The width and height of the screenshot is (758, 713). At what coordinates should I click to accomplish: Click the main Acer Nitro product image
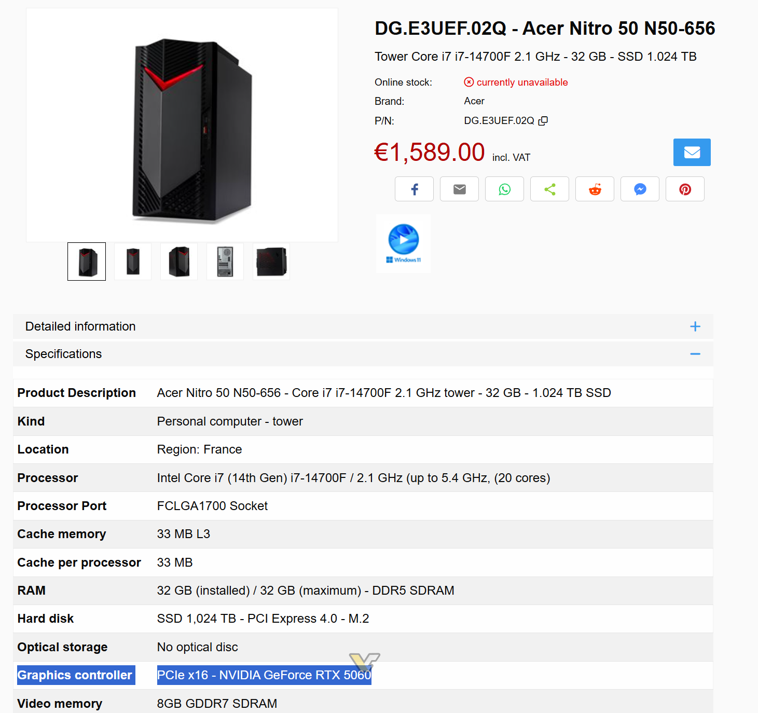coord(182,125)
